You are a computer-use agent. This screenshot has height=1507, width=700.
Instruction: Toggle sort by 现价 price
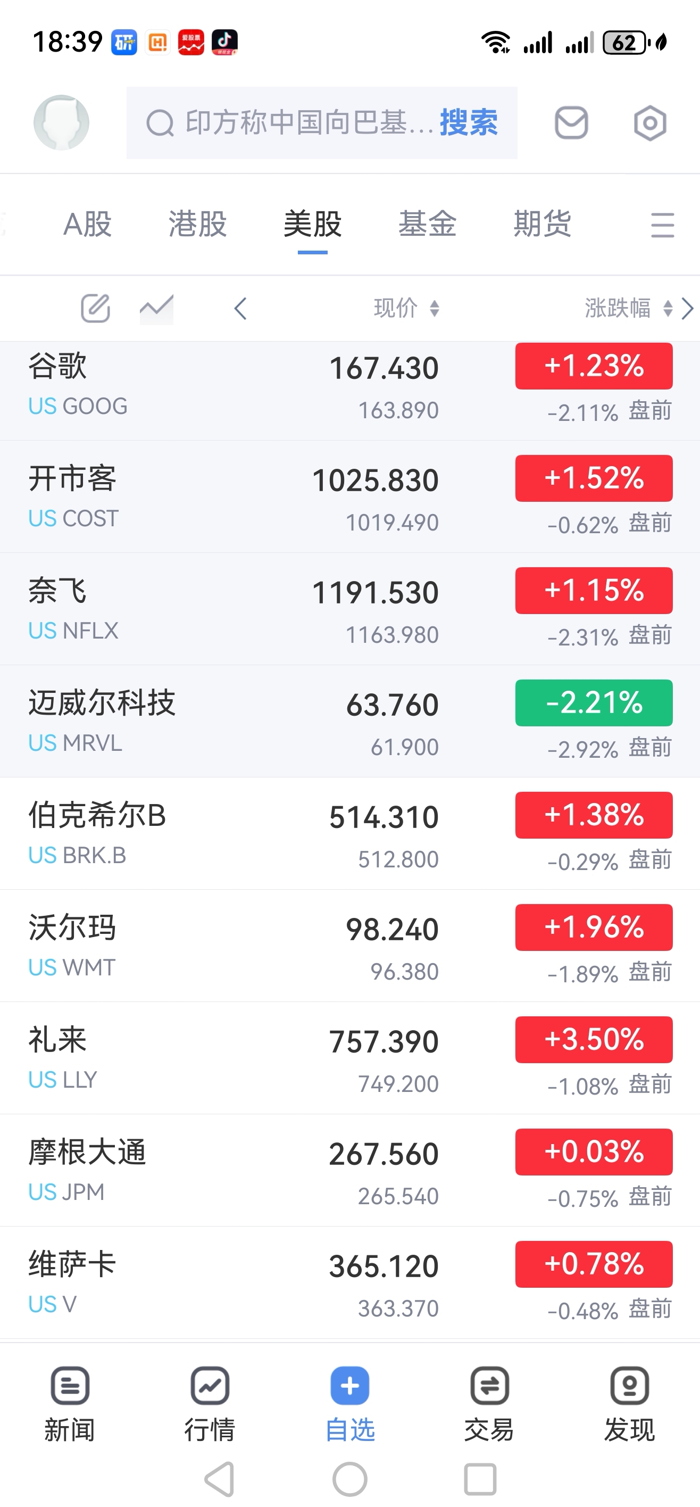coord(406,308)
